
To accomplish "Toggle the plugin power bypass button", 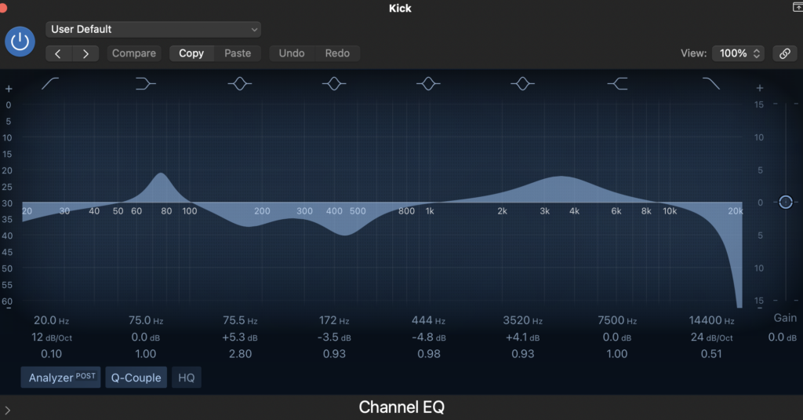I will coord(20,42).
